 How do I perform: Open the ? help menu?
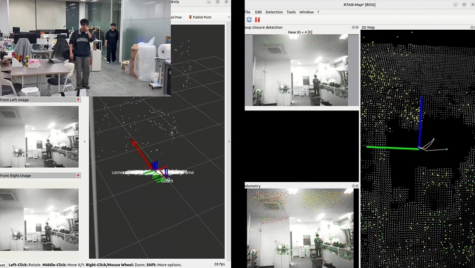tap(318, 12)
